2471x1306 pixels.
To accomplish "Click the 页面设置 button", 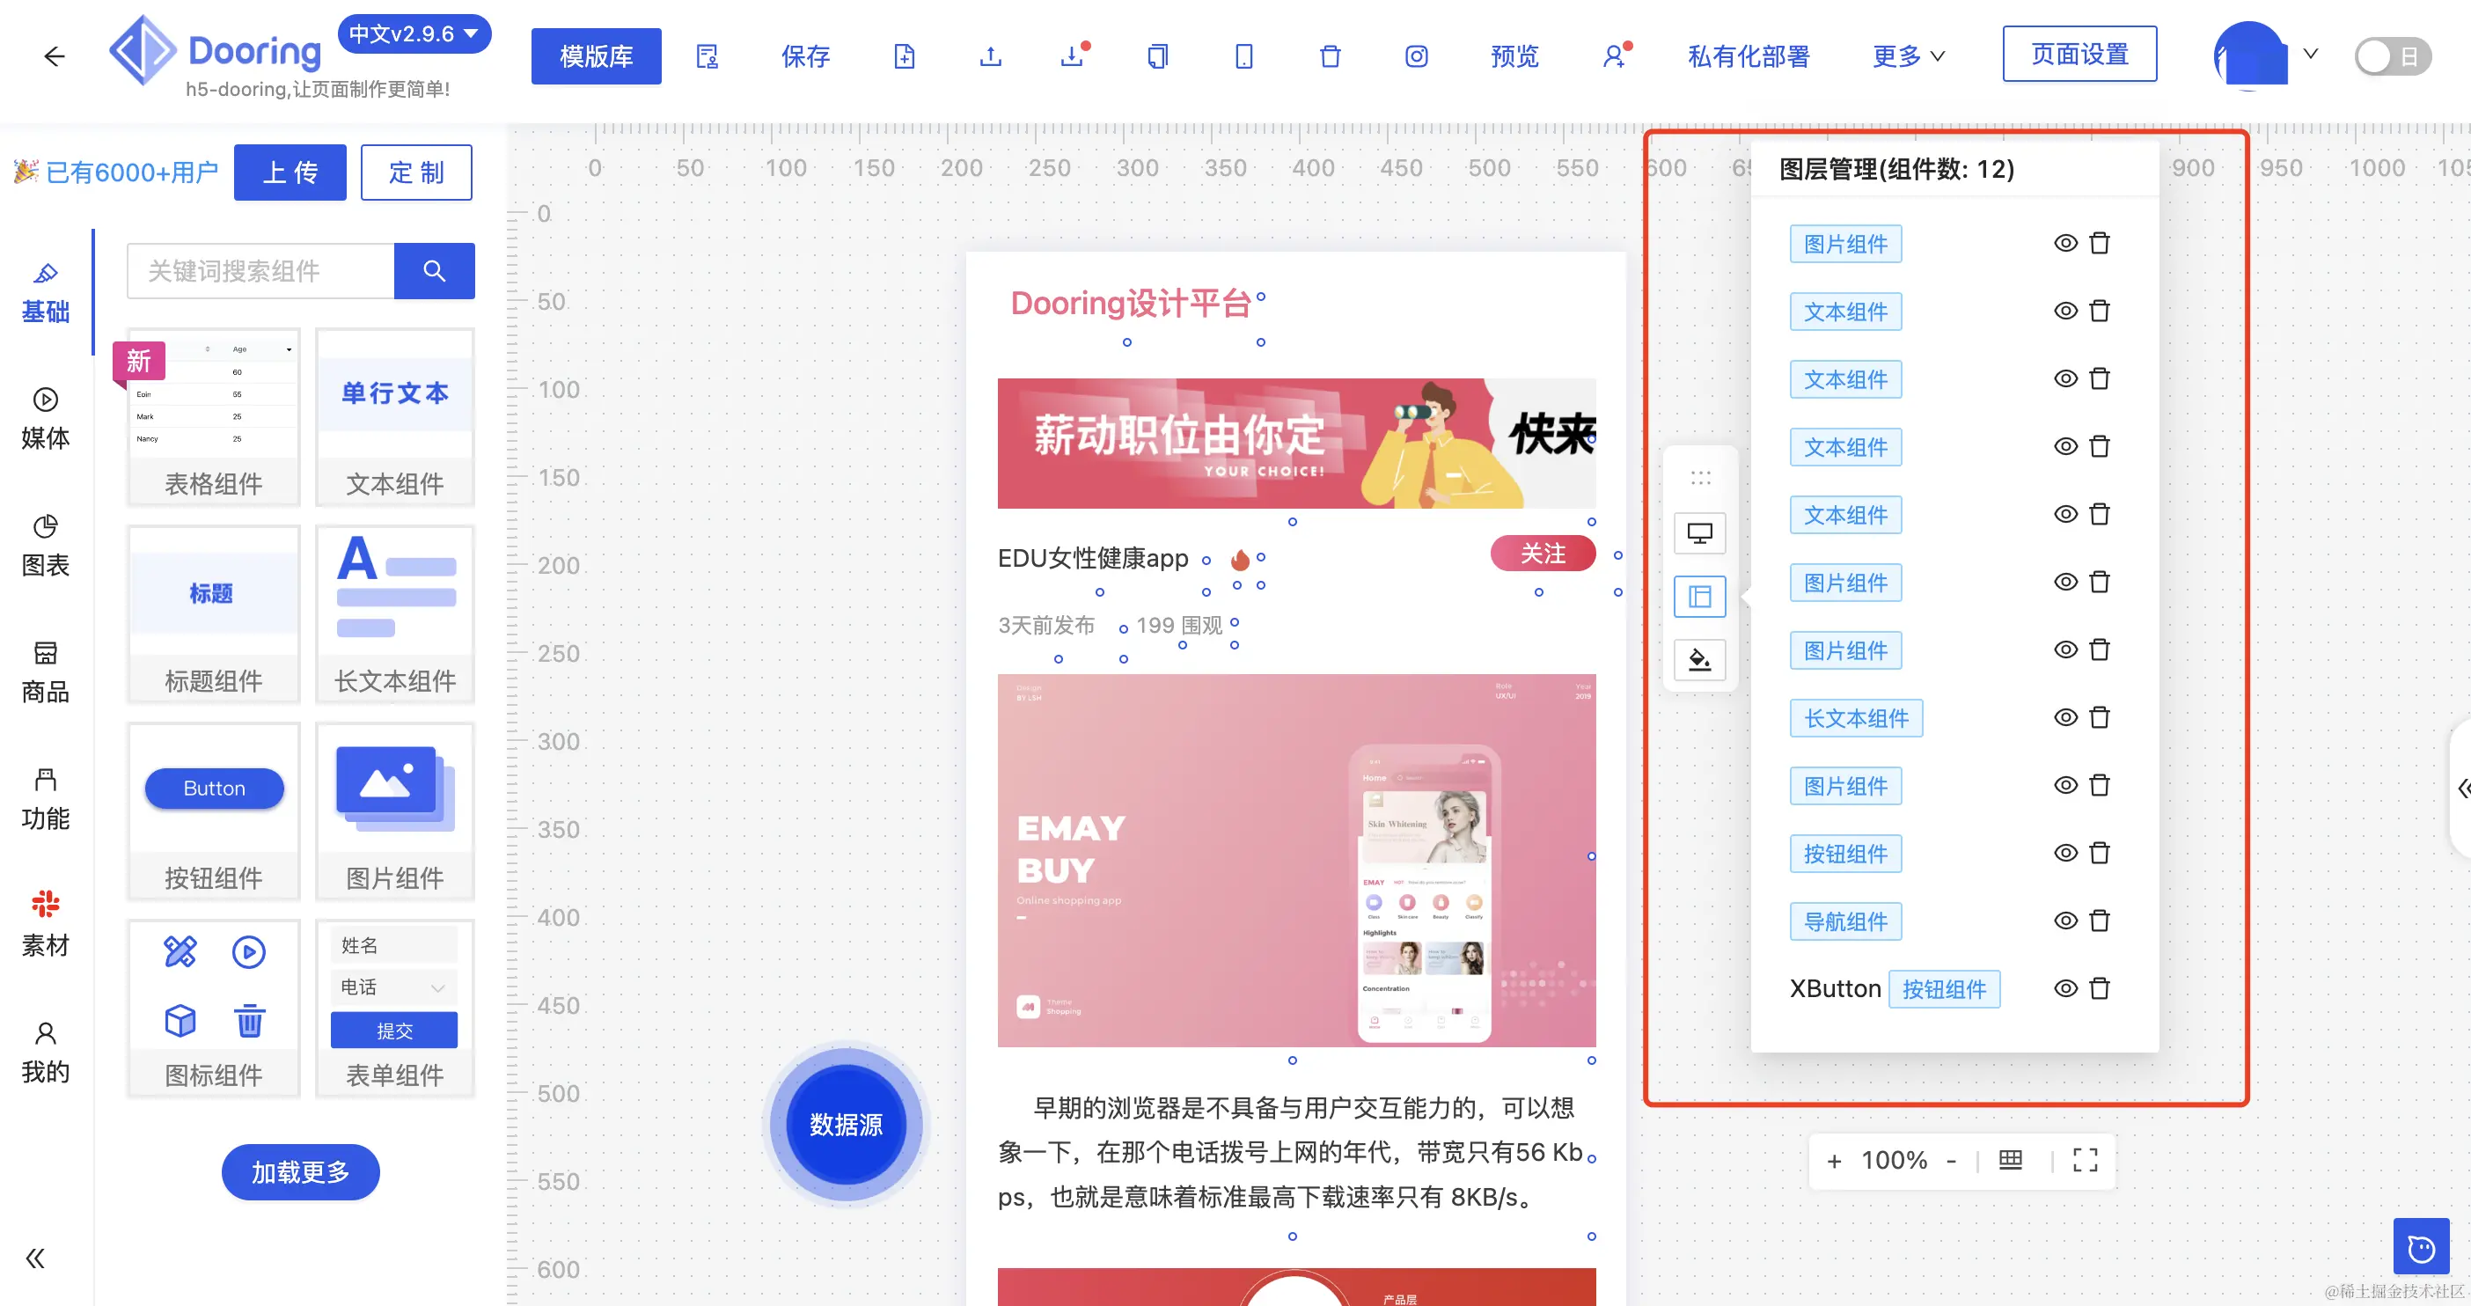I will click(2079, 54).
